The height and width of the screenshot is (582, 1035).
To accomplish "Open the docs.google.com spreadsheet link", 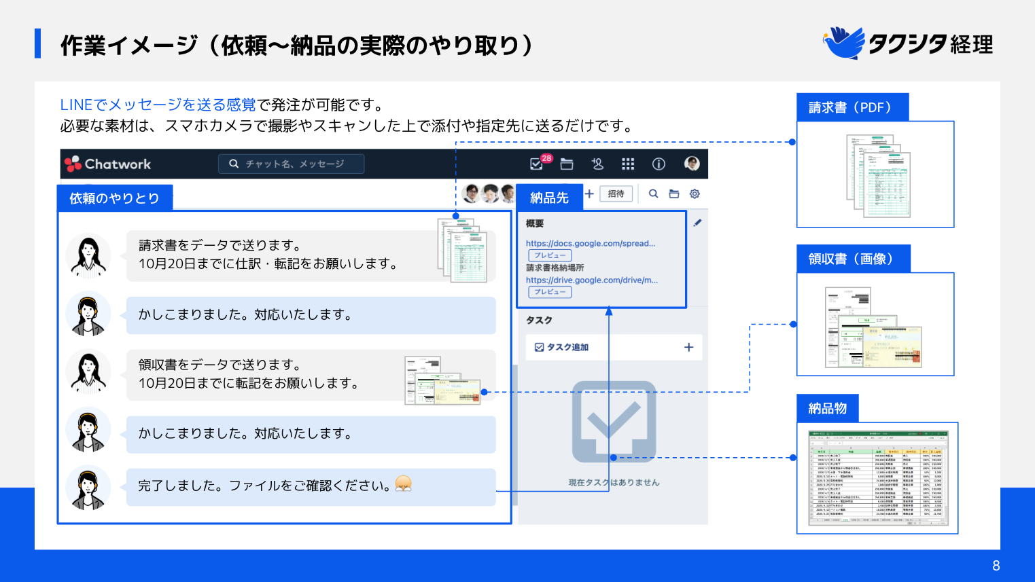I will pos(590,243).
